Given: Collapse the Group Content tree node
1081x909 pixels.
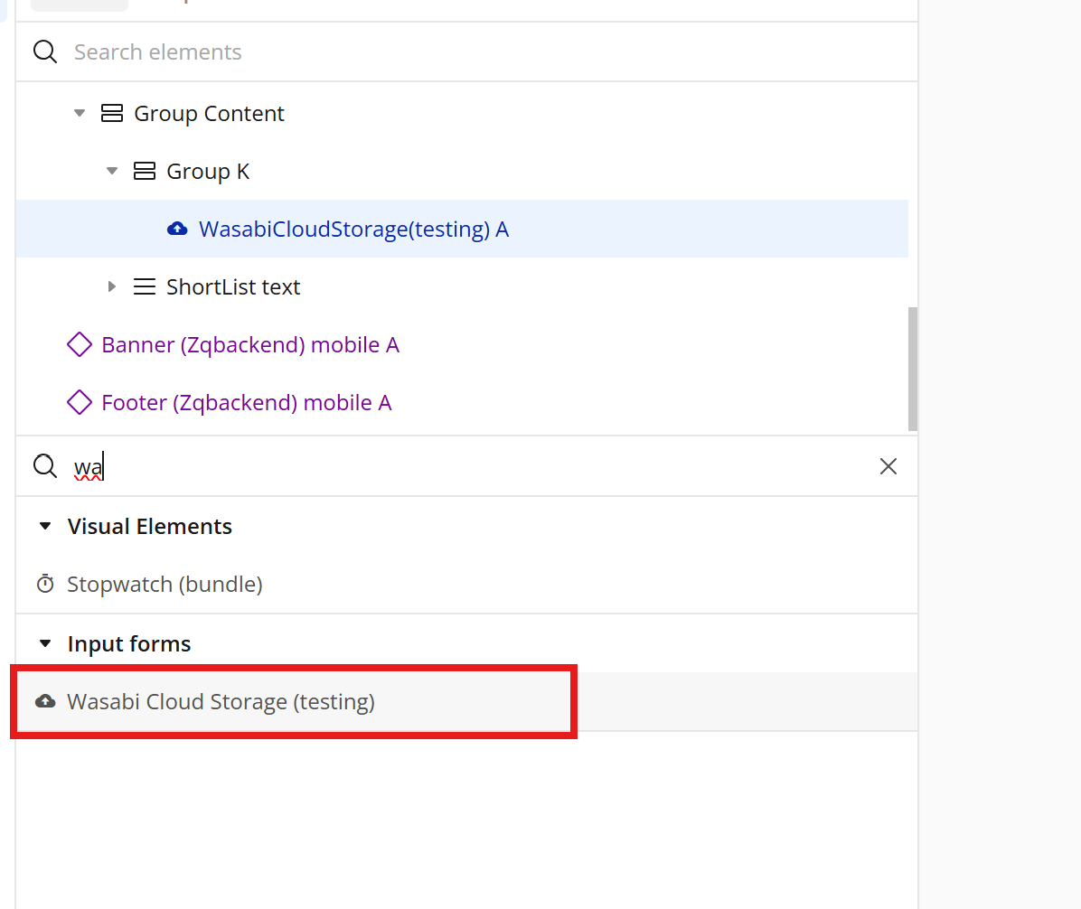Looking at the screenshot, I should (x=80, y=114).
